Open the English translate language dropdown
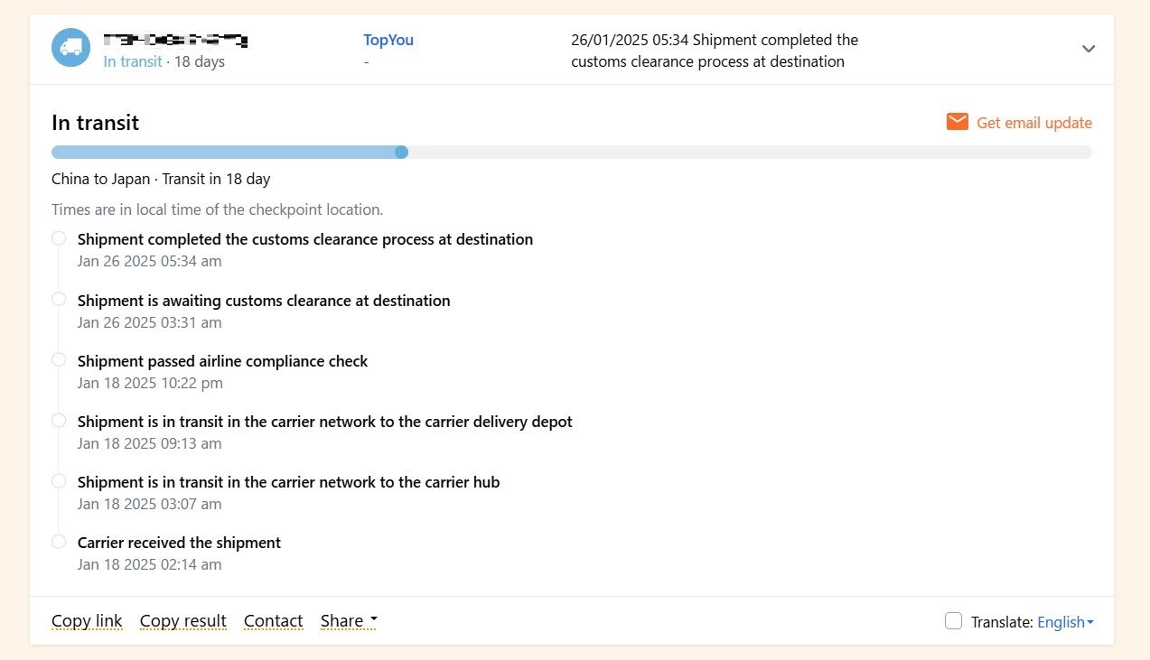Screen dimensions: 1150x660 [x=1065, y=621]
